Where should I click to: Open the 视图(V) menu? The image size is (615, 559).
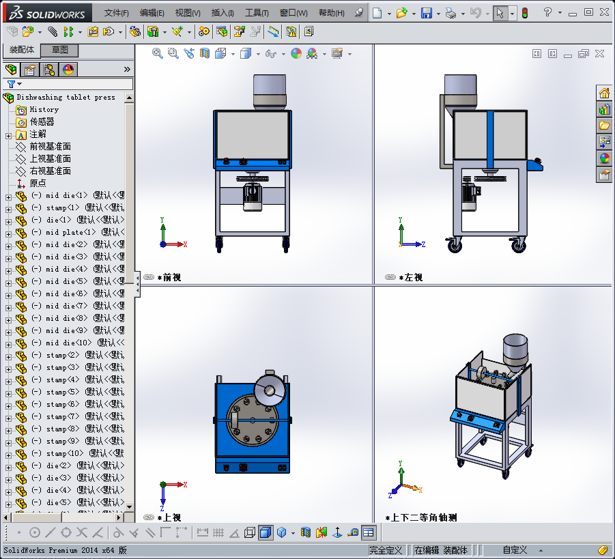coord(188,13)
